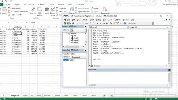
Task: Open dropdown arrow next to Insert UserForm icon
Action: [x=70, y=23]
